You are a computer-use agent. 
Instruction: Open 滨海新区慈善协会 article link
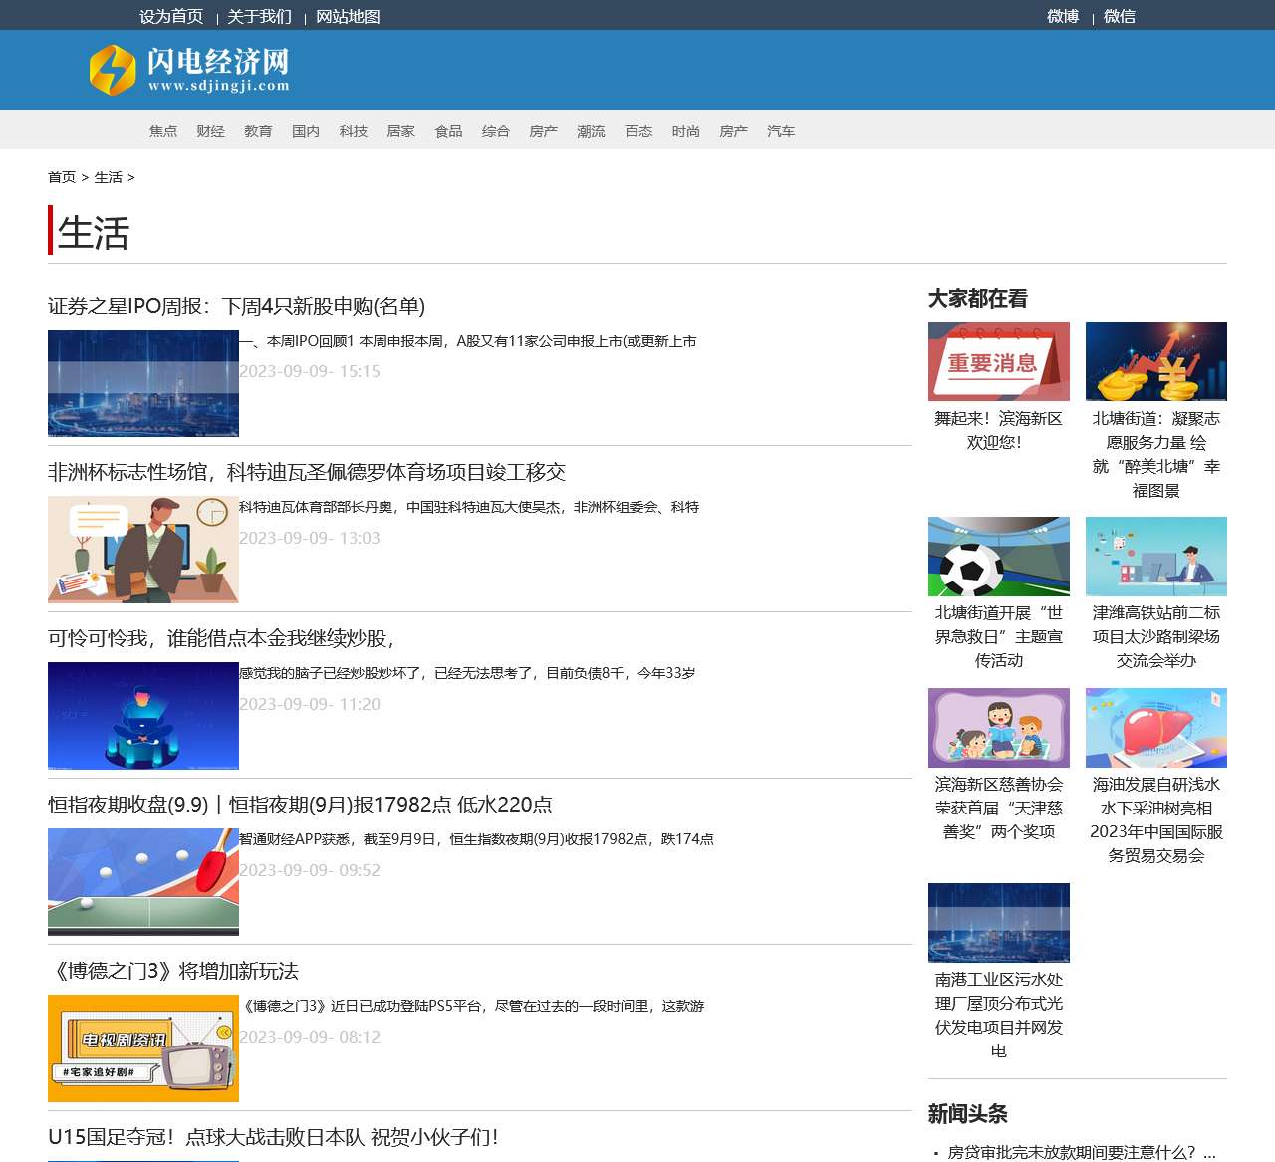(999, 809)
